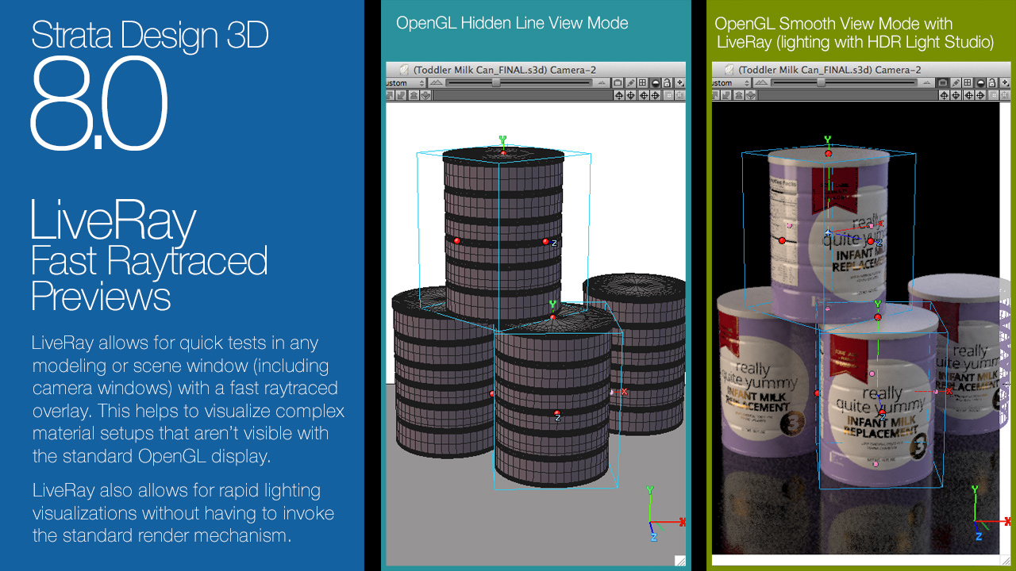The height and width of the screenshot is (571, 1016).
Task: Click the document proxy icon in the LiveRay window title
Action: [x=729, y=71]
